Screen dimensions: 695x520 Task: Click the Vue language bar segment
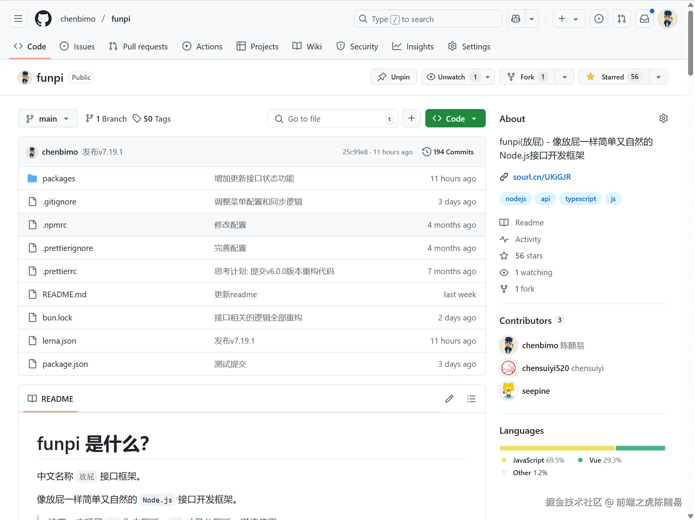[640, 448]
